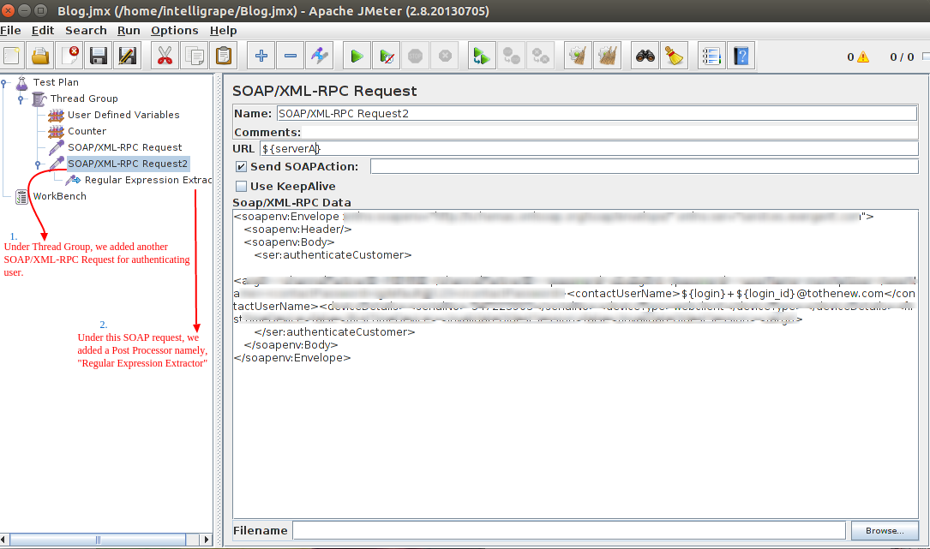Select Test Plan in the tree

click(56, 82)
